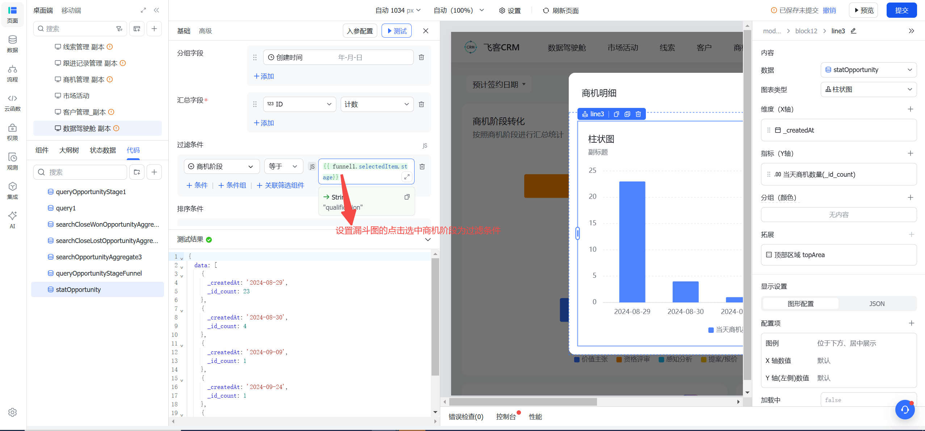Add a new page with plus icon
The height and width of the screenshot is (431, 925).
[154, 29]
